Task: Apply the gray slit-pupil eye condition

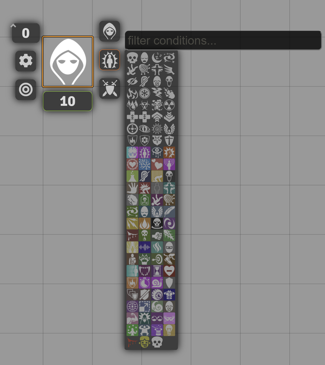Action: coord(144,129)
